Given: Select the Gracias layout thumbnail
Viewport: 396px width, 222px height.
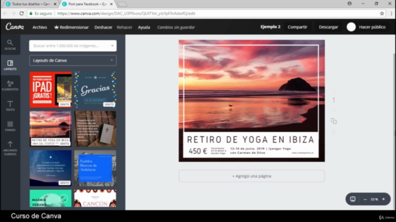Looking at the screenshot, I should [x=95, y=89].
